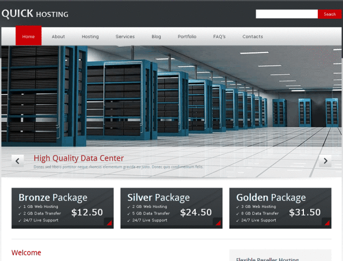Open the Home menu tab
Screen dimensions: 343x261
click(28, 36)
